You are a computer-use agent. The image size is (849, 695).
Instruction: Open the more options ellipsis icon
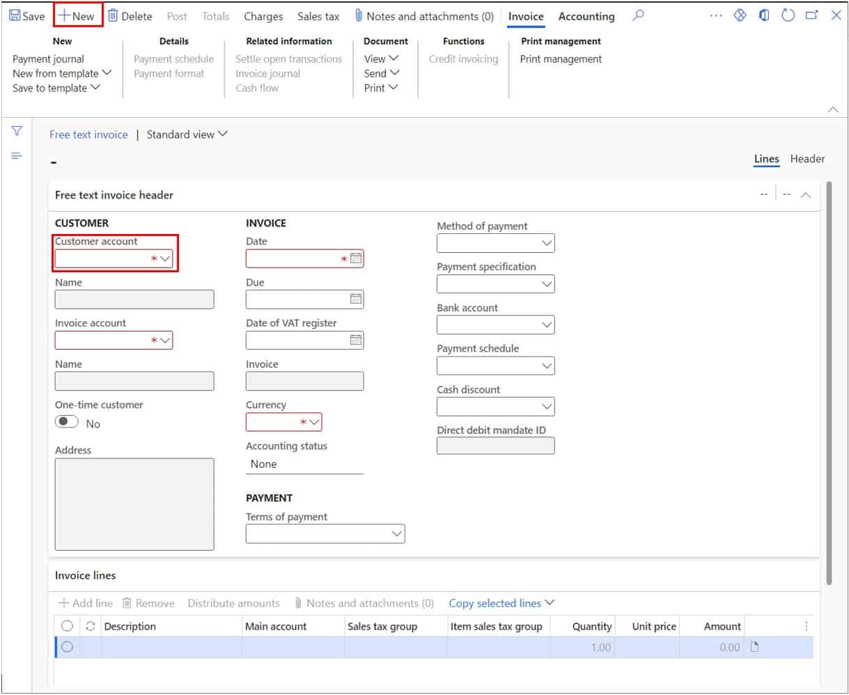(716, 15)
